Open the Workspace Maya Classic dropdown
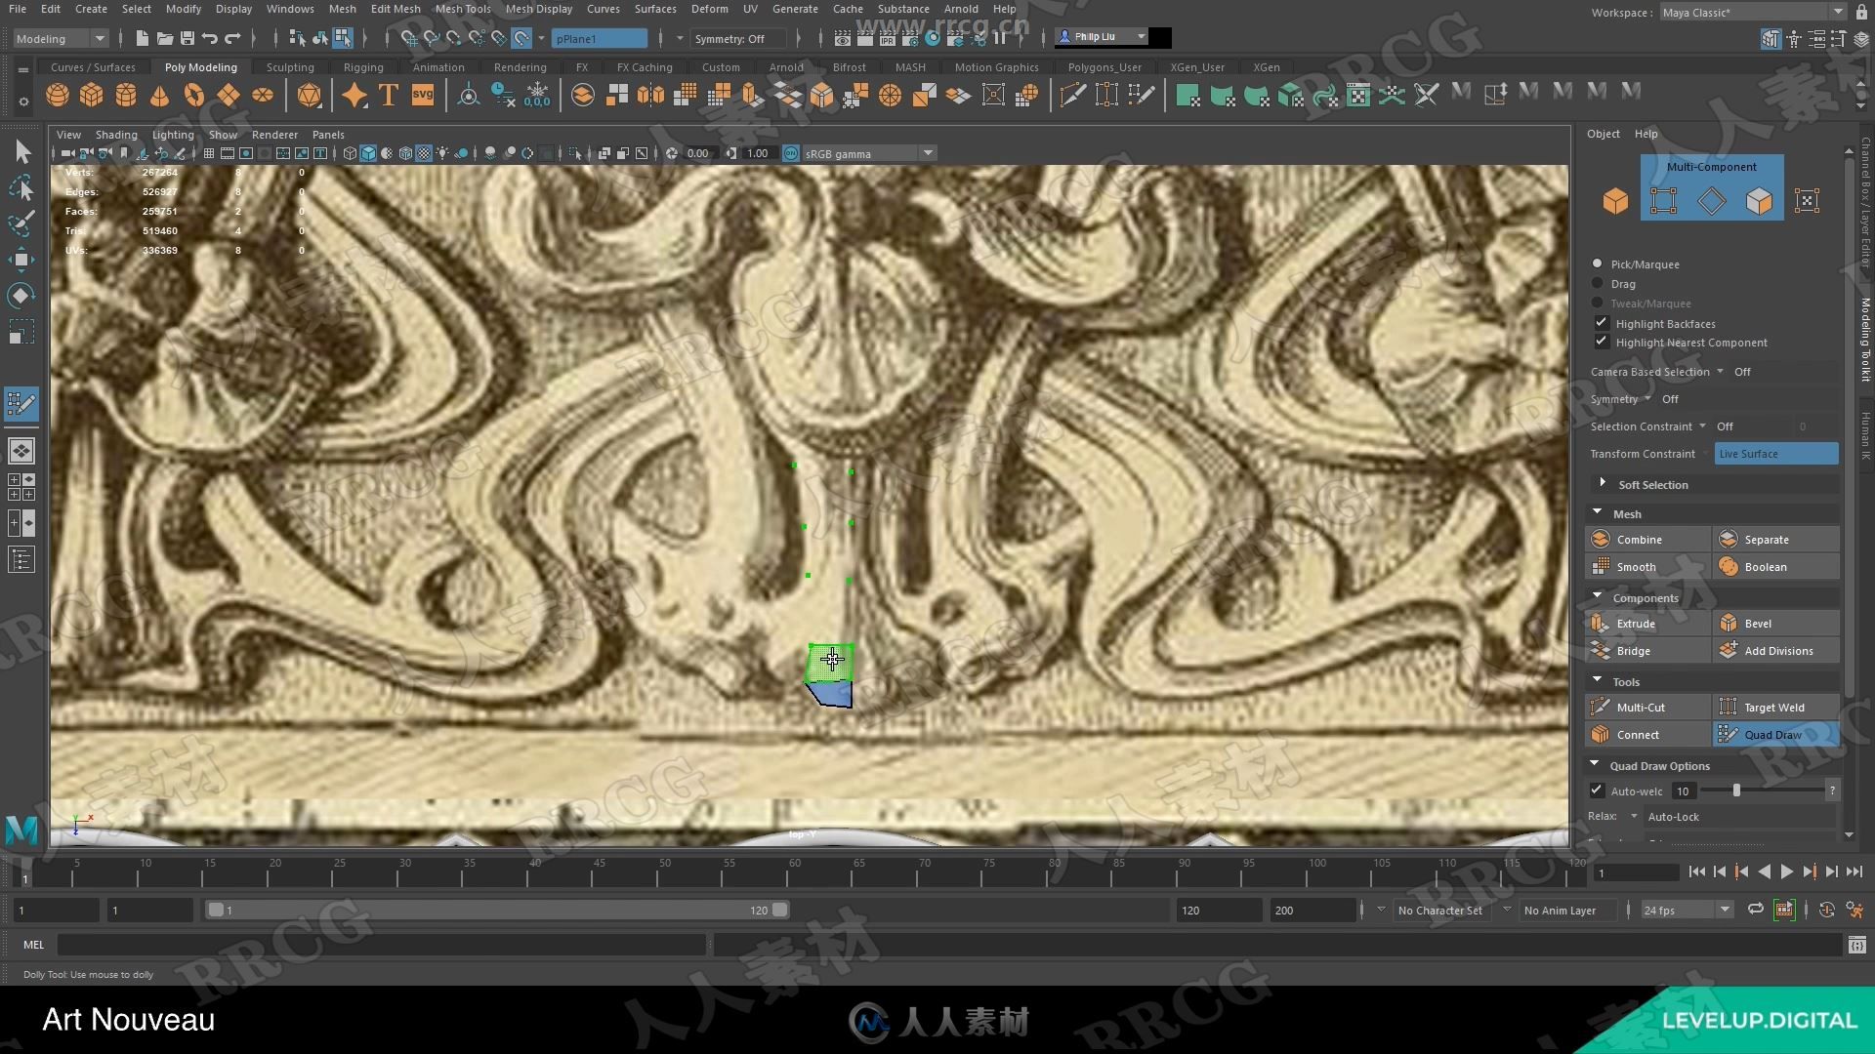 1752,12
